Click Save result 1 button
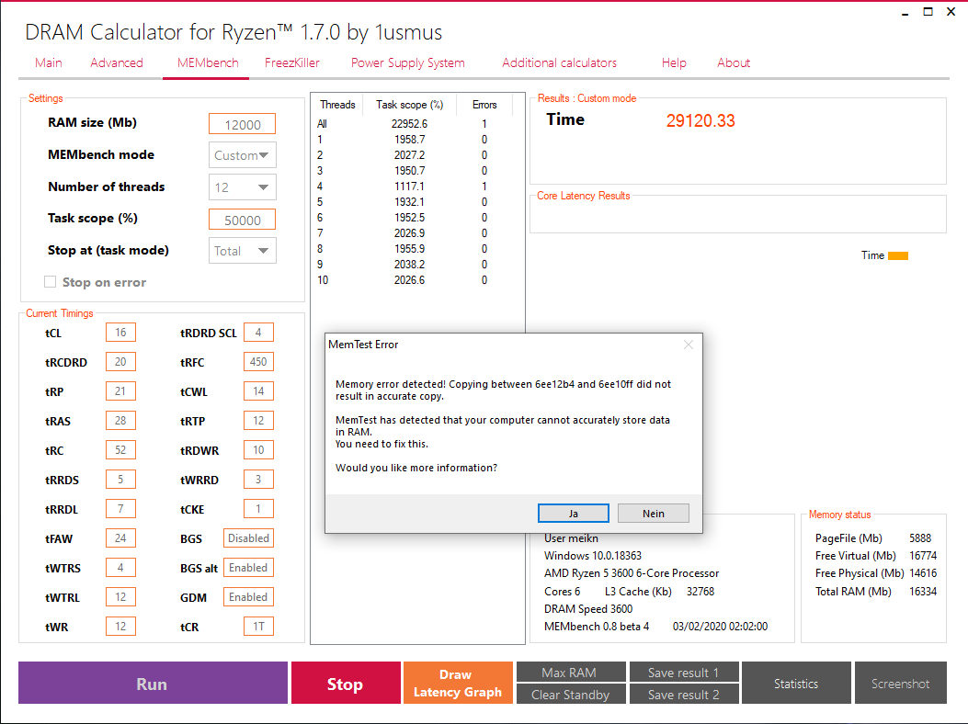 [684, 672]
